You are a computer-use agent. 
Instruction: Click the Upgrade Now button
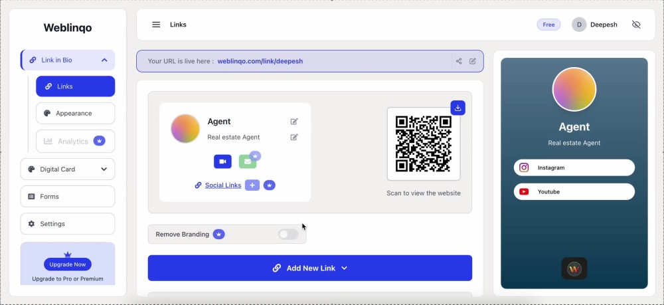click(67, 264)
